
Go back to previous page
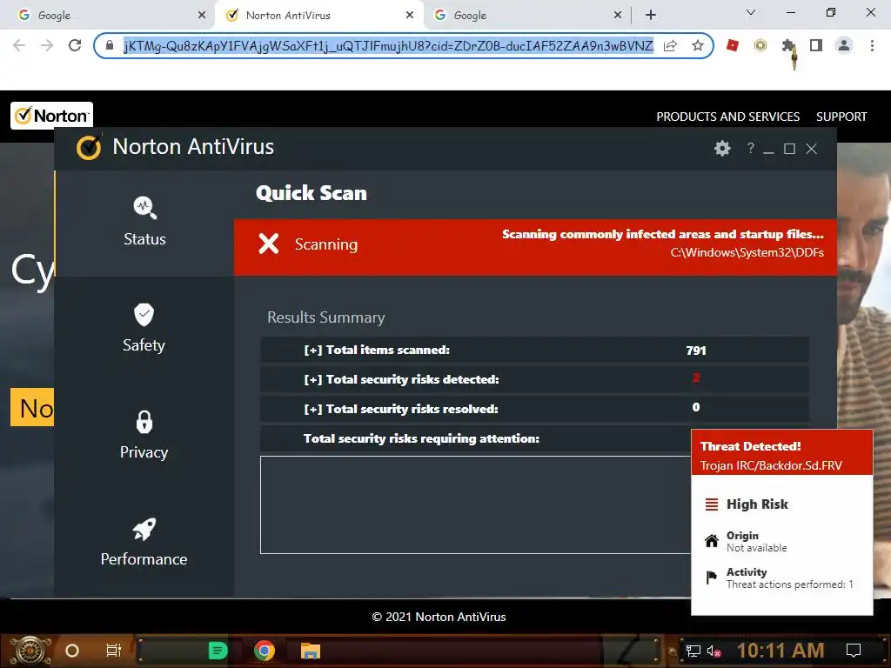tap(19, 45)
